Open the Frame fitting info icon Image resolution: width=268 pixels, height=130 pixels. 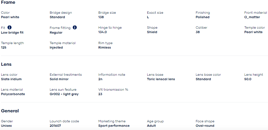pos(75,27)
